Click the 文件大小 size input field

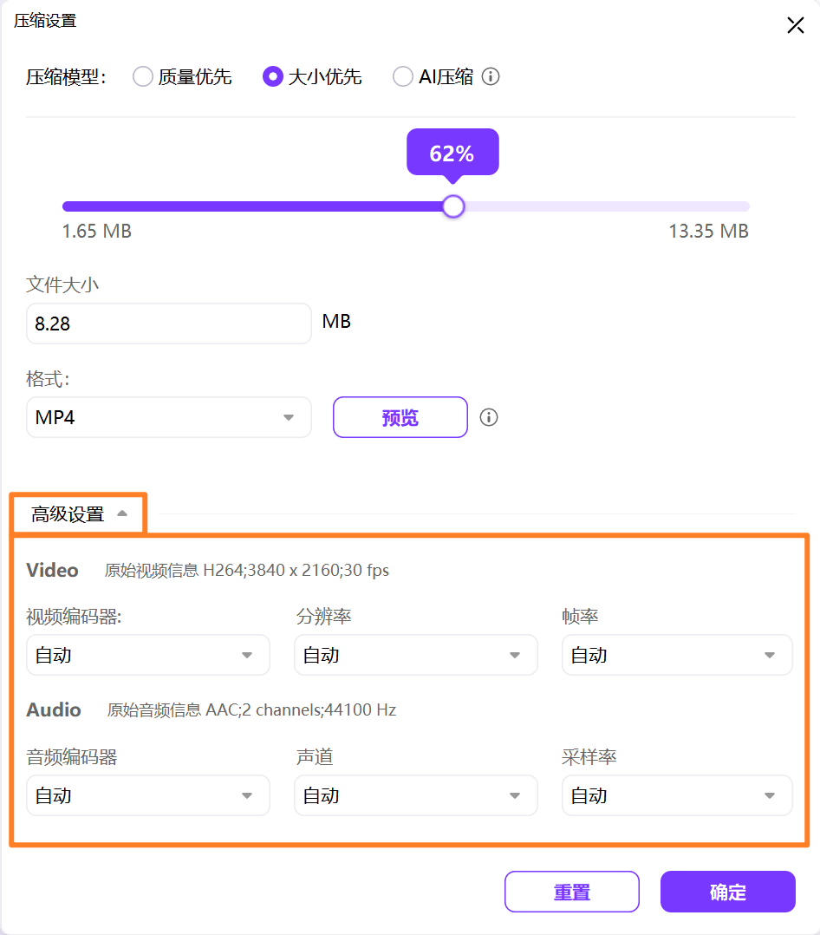click(x=168, y=323)
